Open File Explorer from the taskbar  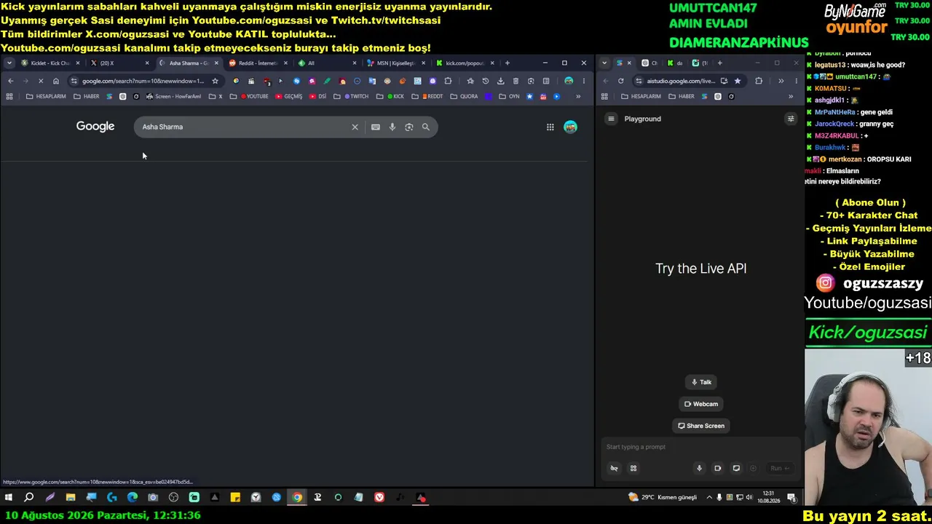(x=70, y=498)
